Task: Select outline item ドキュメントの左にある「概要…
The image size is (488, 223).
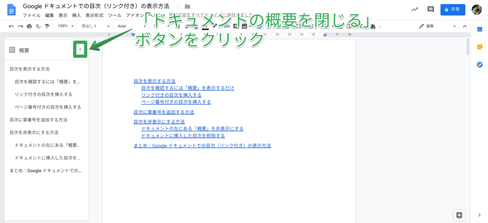Action: click(x=48, y=145)
